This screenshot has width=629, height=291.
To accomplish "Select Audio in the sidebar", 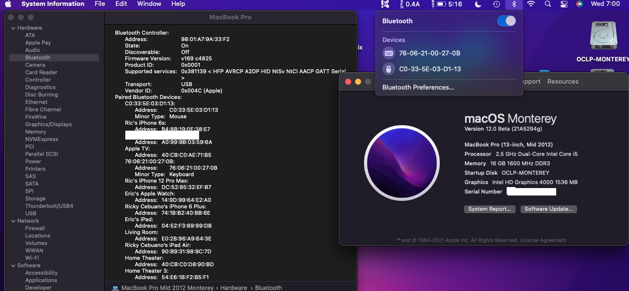I will [x=33, y=50].
